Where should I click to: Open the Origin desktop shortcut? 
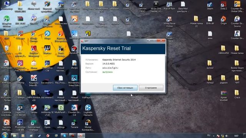[x=224, y=20]
